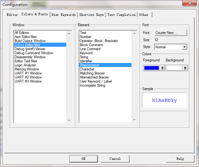The width and height of the screenshot is (199, 167).
Task: Select Asm Editor files in Window list
Action: 40,37
